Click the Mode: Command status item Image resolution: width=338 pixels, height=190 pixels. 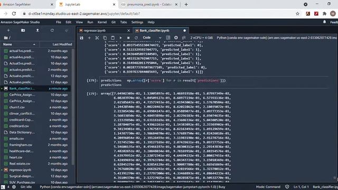(268, 187)
